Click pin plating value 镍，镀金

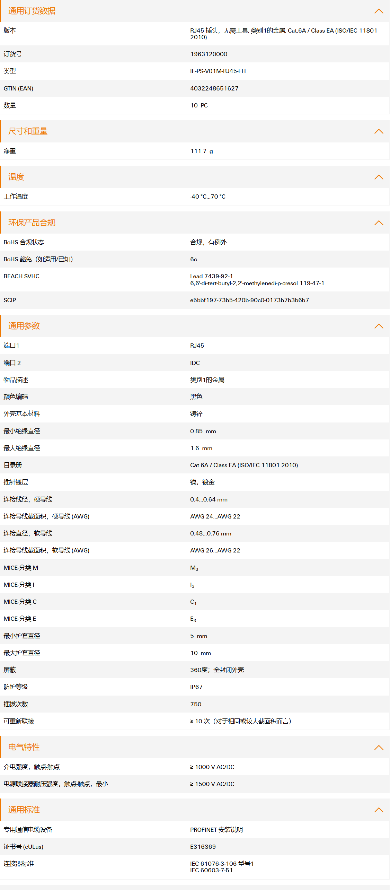202,482
